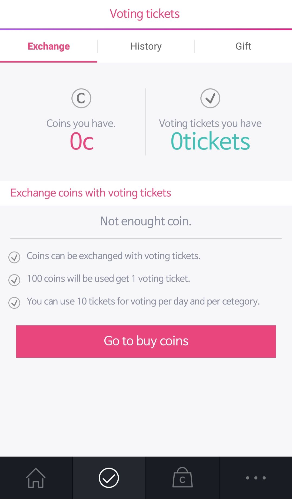Image resolution: width=292 pixels, height=499 pixels.
Task: Tap the 'Not enought coin.' message
Action: (146, 221)
